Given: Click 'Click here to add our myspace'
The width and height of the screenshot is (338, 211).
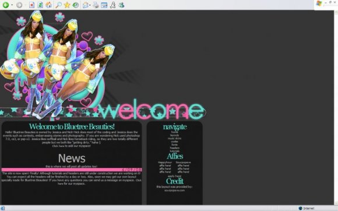Looking at the screenshot, I should (x=72, y=146).
